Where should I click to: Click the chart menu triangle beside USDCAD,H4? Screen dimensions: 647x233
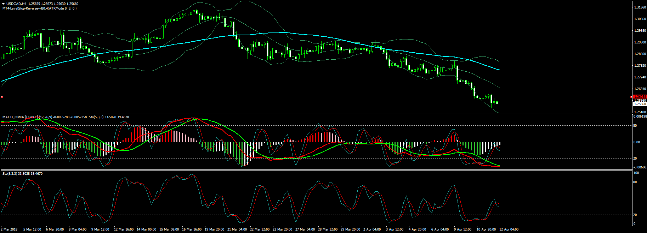click(4, 4)
